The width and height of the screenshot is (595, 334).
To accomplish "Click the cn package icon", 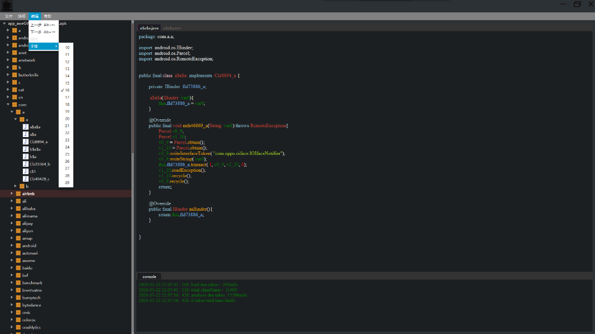I will (14, 97).
